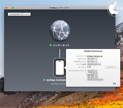This screenshot has width=123, height=108.
Task: Click the AirMacユーティリティ window title
Action: (x=59, y=8)
